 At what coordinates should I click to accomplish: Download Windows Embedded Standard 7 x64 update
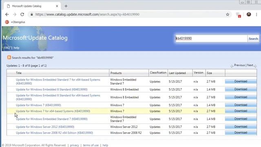click(x=241, y=81)
